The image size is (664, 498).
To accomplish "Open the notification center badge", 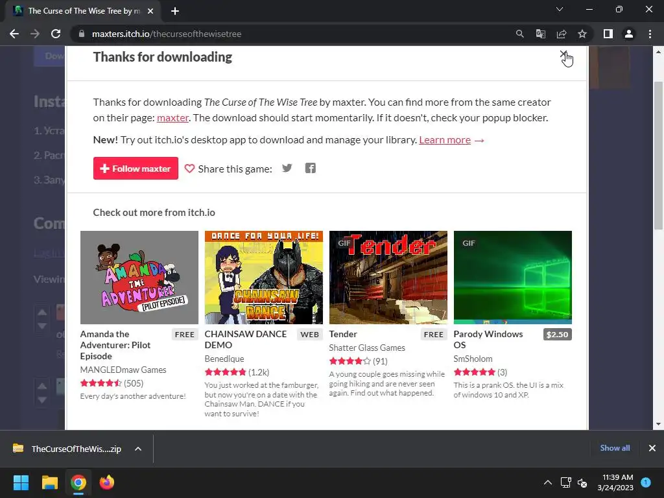I will point(646,482).
